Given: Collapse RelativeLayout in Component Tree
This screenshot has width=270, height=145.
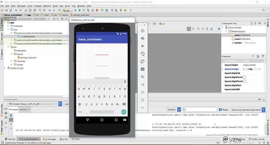Looking at the screenshot, I should [x=226, y=31].
